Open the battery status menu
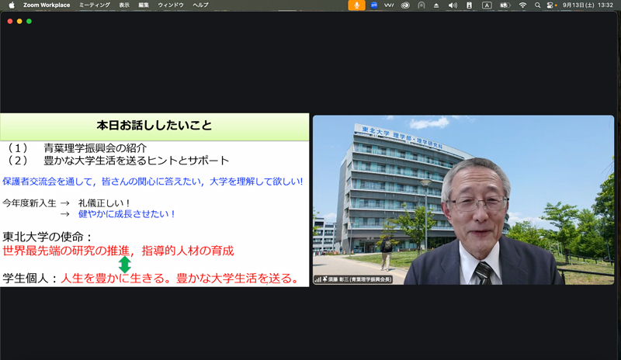 (x=505, y=5)
